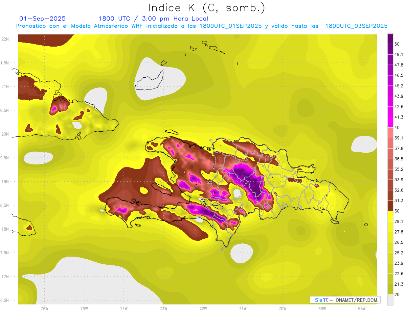Screen dimensions: 406x313
Task: Click the colorbar value '49.1'
Action: tap(399, 54)
